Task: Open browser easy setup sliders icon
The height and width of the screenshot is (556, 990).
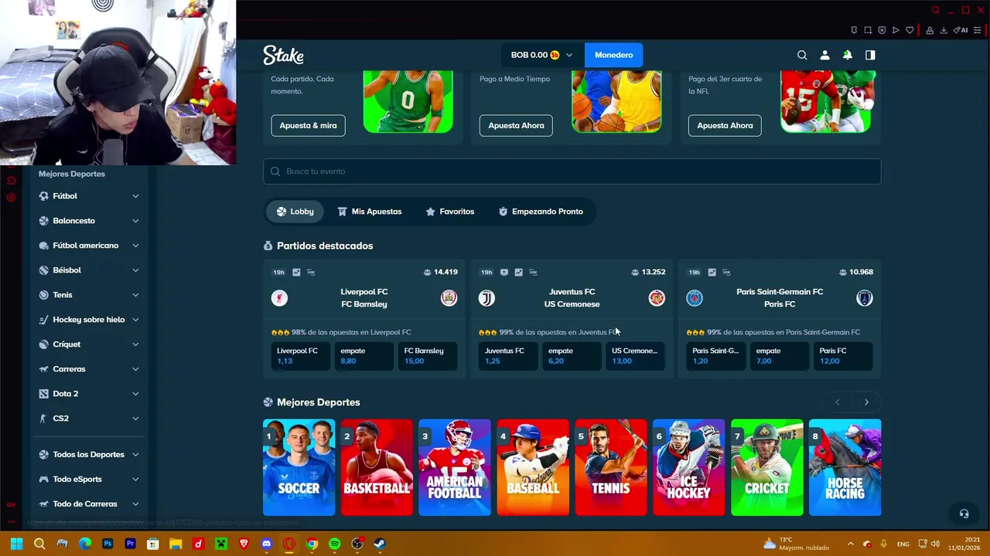Action: [978, 30]
